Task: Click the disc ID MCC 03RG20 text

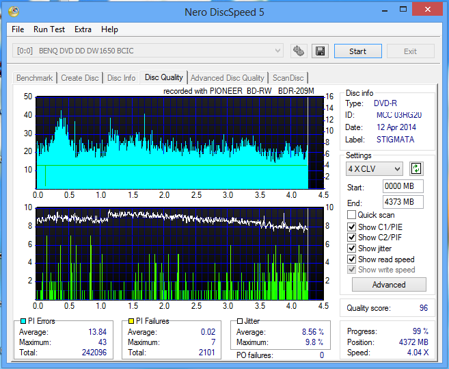Action: pos(399,115)
